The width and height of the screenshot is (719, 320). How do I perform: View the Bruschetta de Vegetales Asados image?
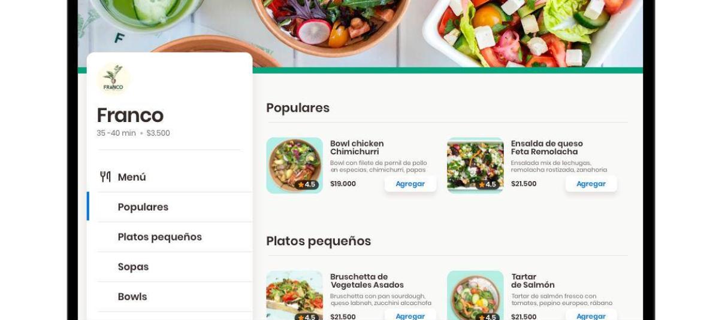[x=295, y=295]
